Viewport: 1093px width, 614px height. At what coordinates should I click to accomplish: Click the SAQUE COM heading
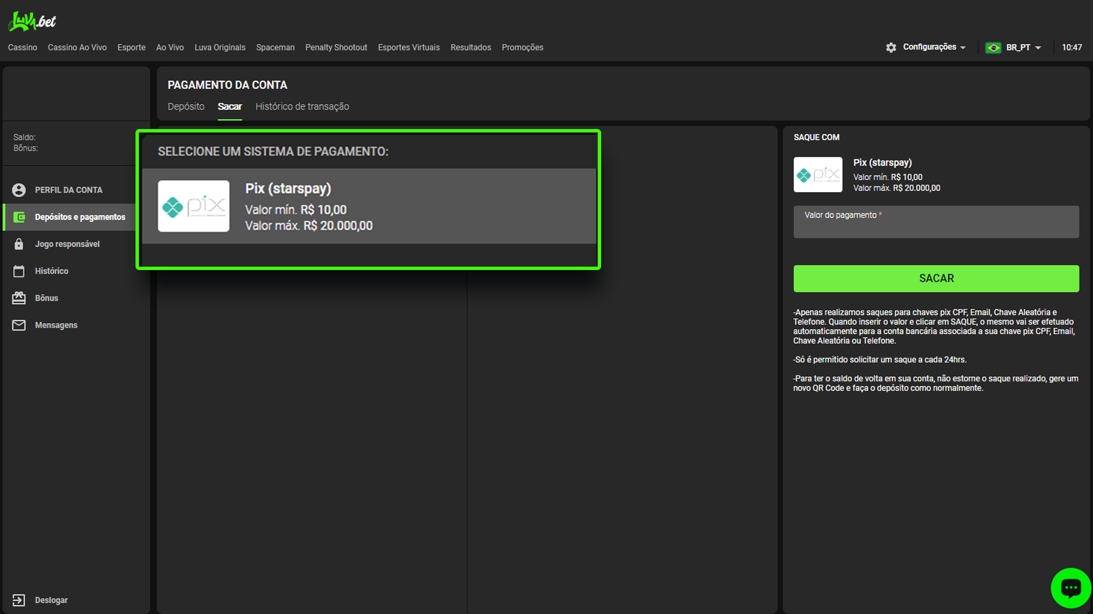click(x=816, y=138)
